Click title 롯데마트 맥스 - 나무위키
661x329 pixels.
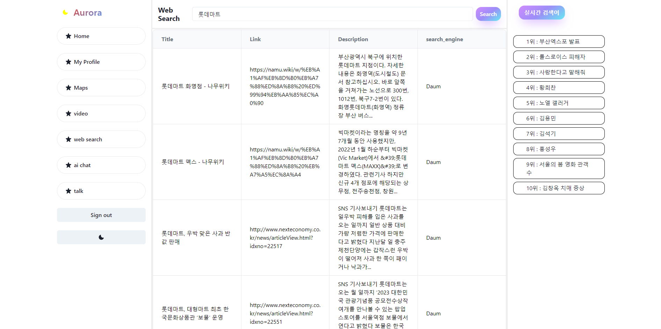tap(193, 162)
